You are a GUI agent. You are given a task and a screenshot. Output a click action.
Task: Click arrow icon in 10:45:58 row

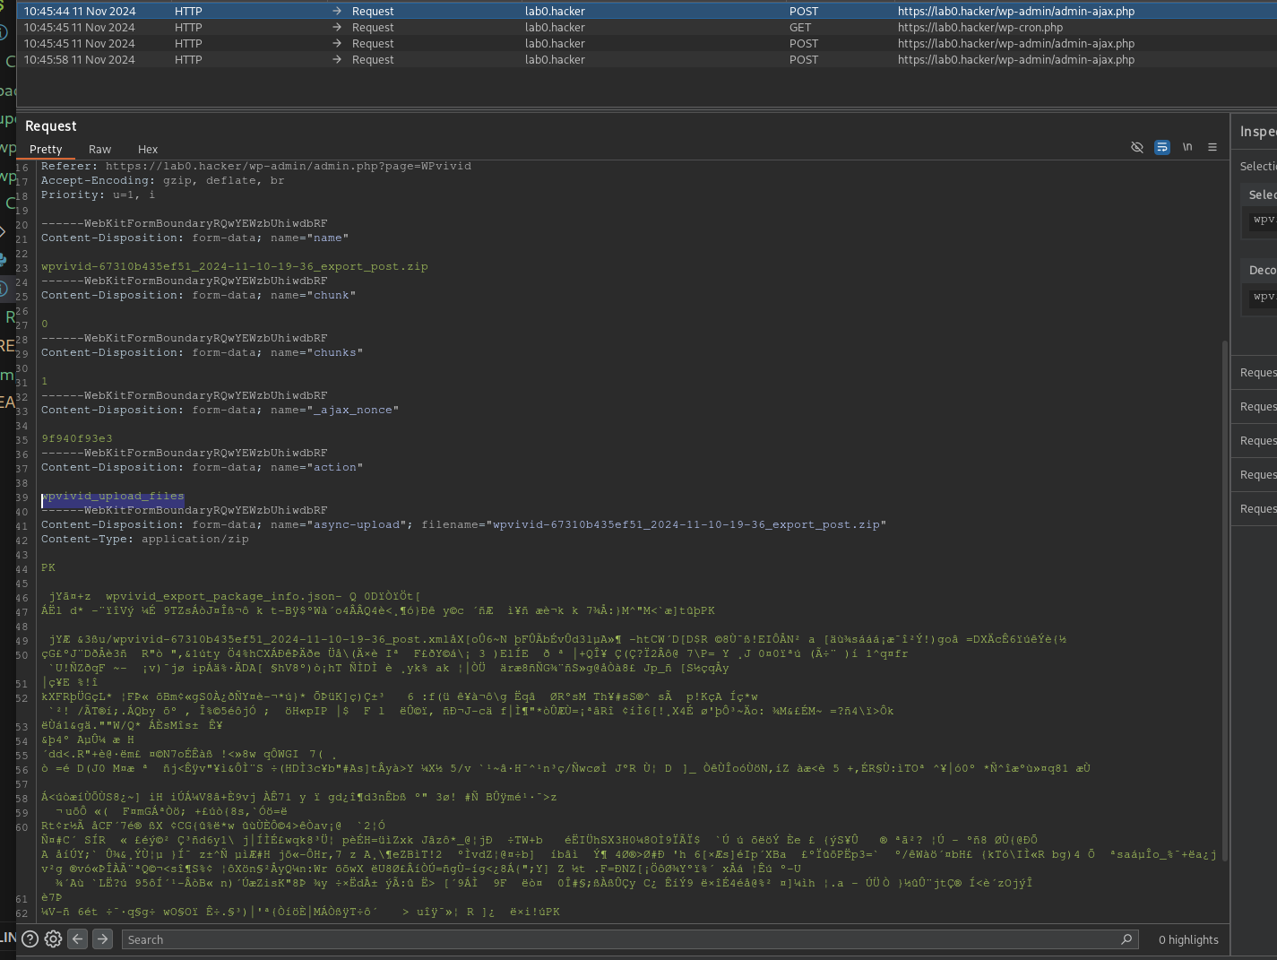point(337,59)
